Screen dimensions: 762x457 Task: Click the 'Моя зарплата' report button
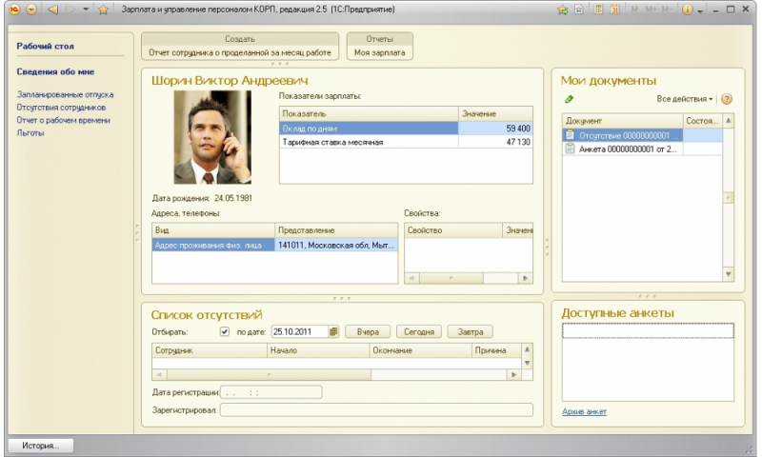click(380, 53)
